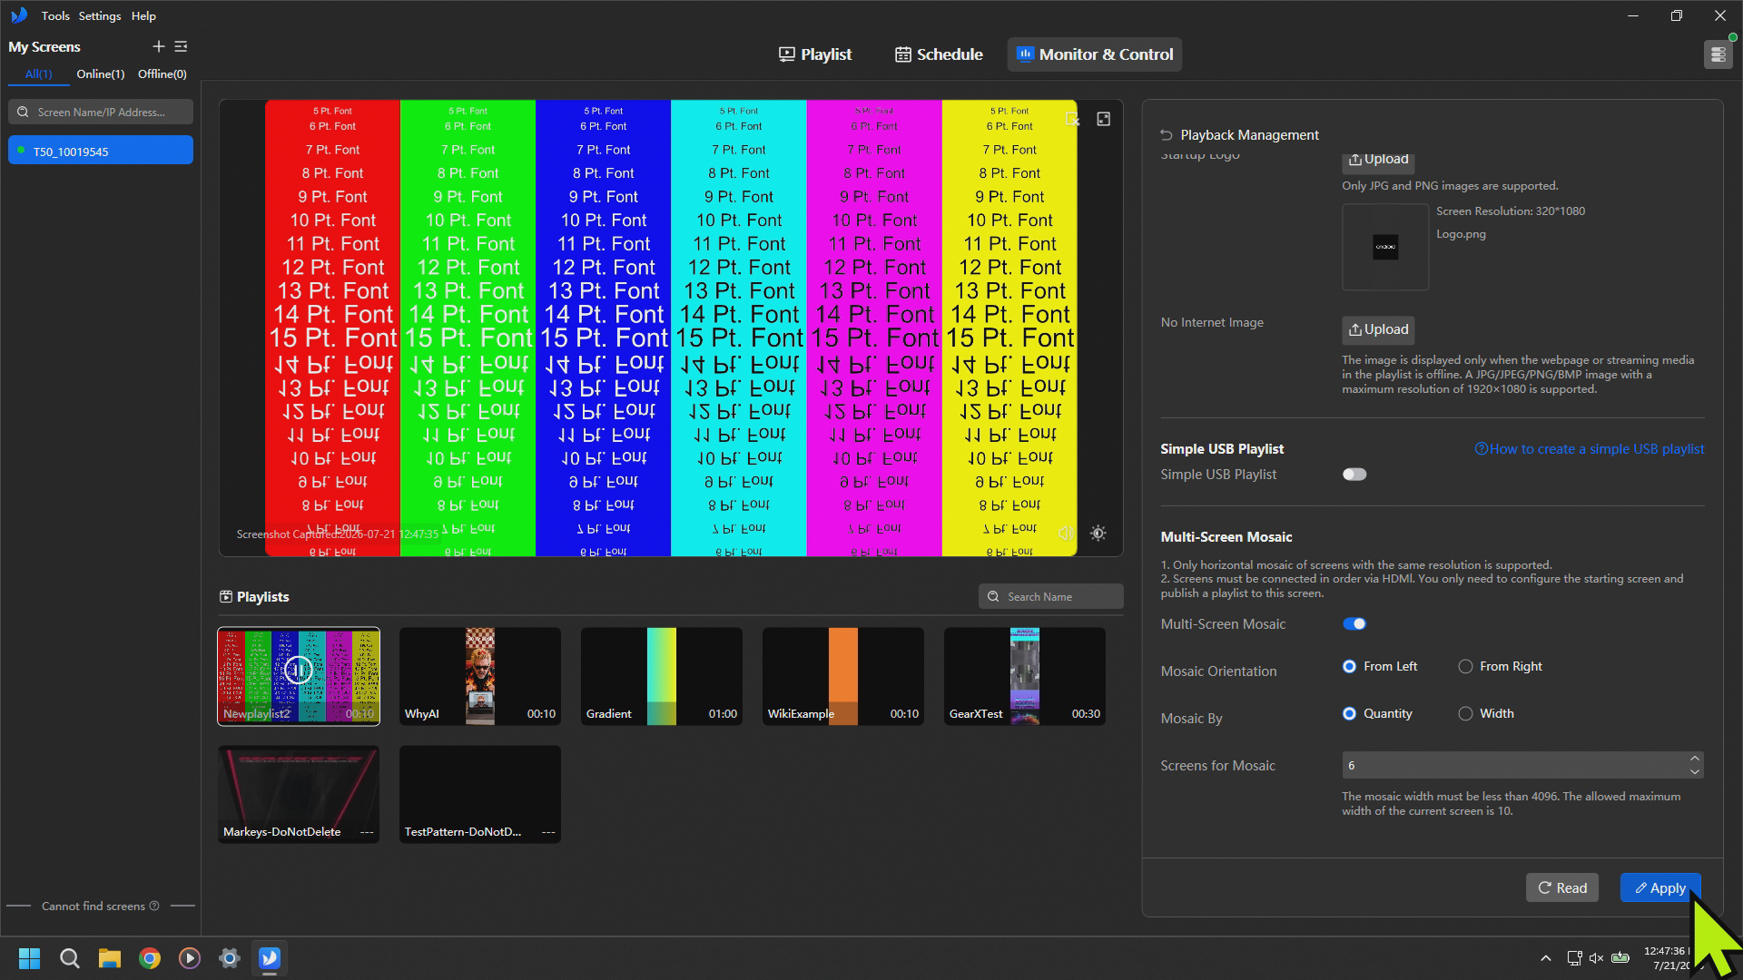
Task: Select From Right mosaic orientation
Action: pos(1500,666)
